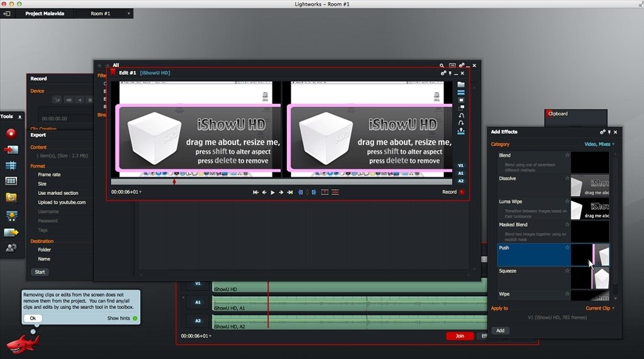Open user settings icon in Tools

[11, 248]
